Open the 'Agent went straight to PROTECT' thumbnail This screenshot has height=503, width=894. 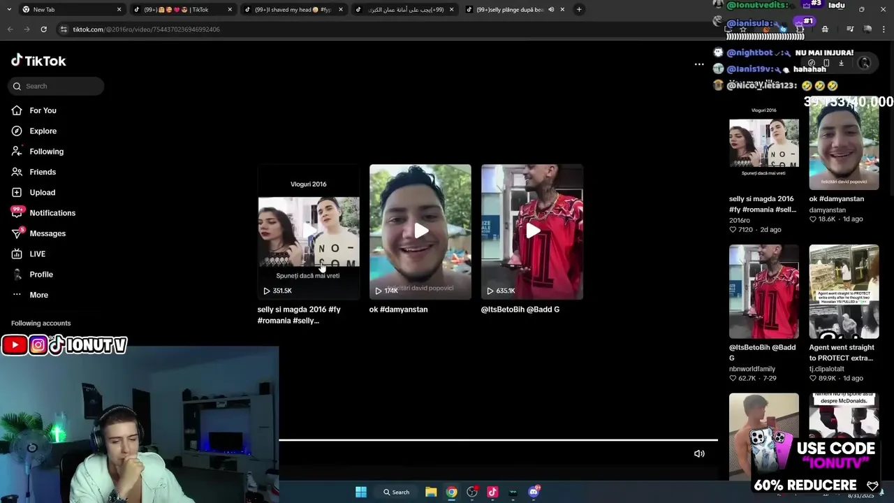[844, 291]
